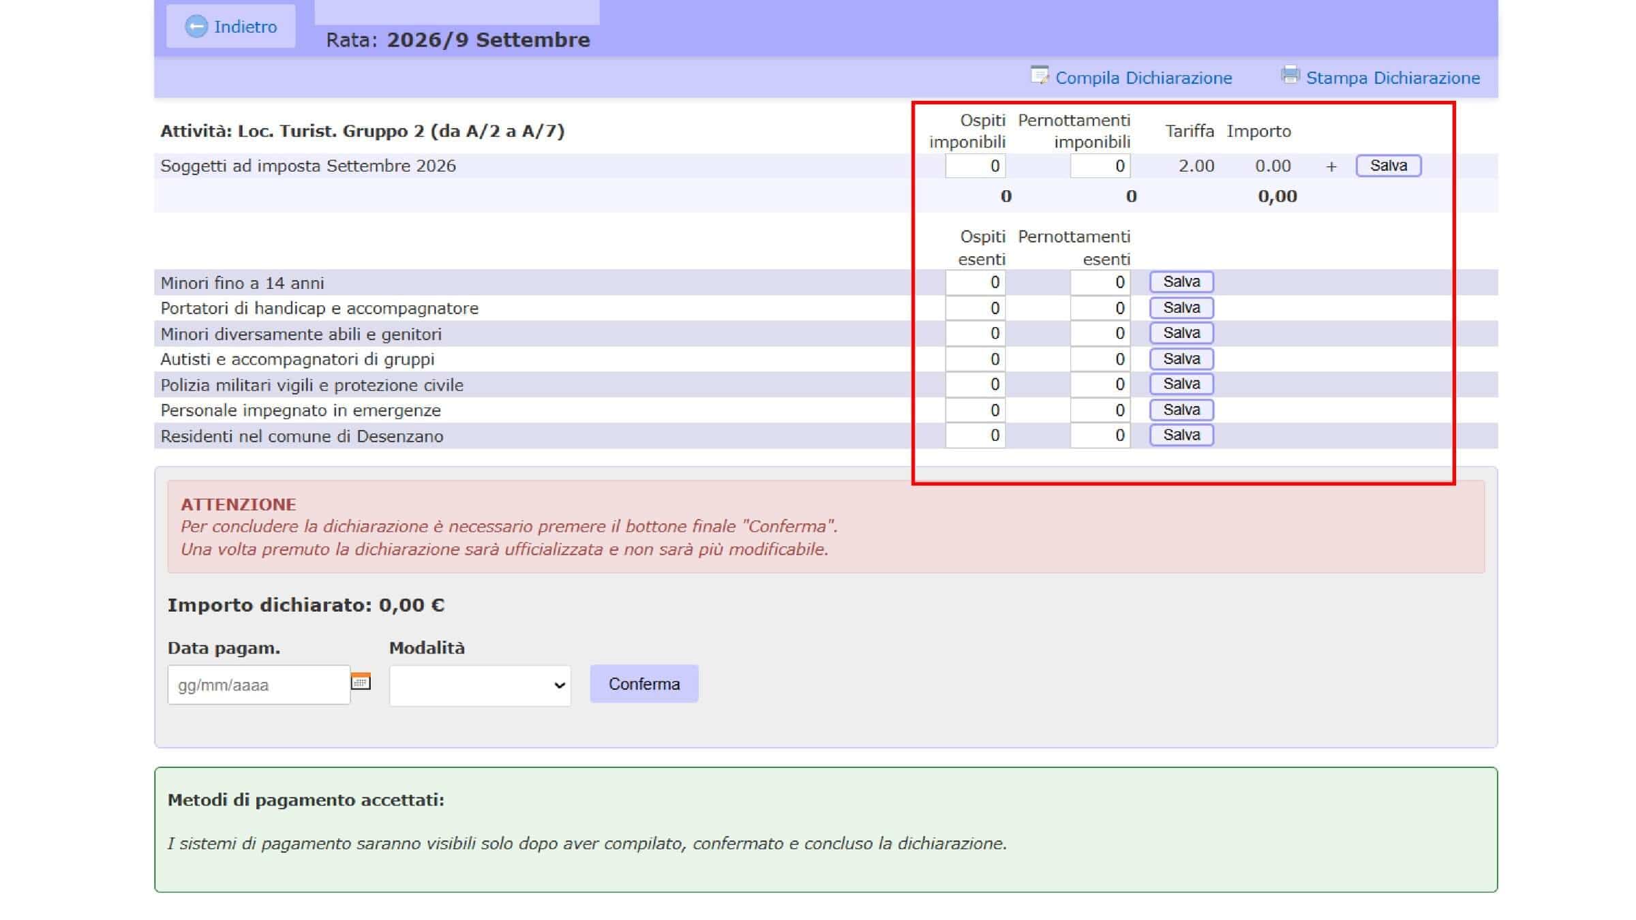
Task: Focus Pernottamenti esenti field for Minori fino a 14 anni
Action: coord(1100,282)
